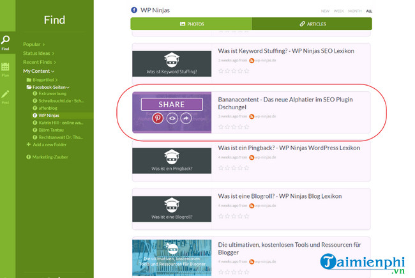This screenshot has height=278, width=415.
Task: Open the Post pencil section
Action: tap(5, 96)
